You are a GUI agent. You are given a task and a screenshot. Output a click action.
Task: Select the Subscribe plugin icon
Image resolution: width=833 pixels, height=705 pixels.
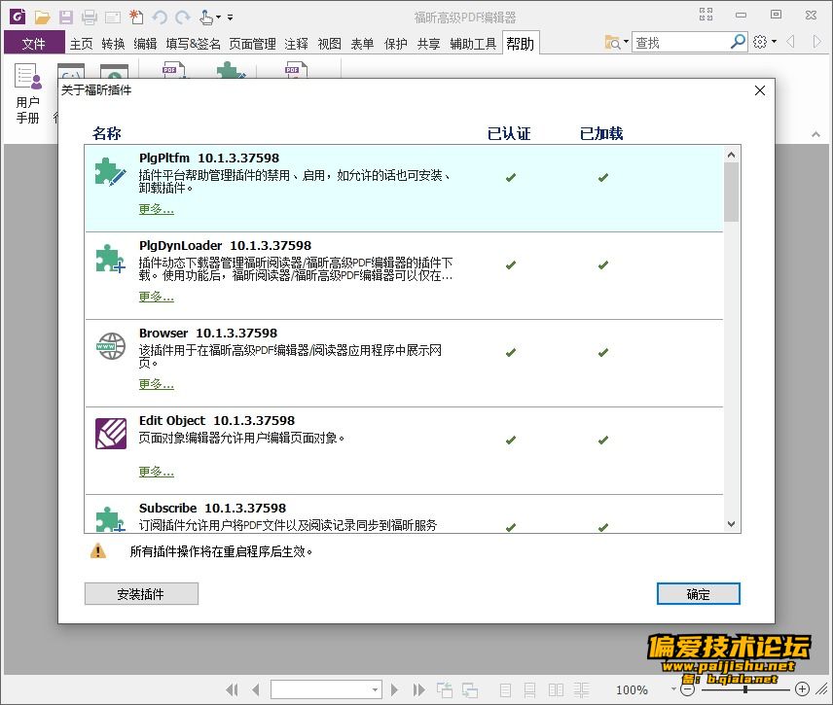pyautogui.click(x=111, y=518)
